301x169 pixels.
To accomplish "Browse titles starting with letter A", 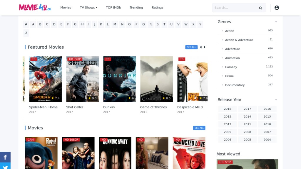I will (33, 24).
